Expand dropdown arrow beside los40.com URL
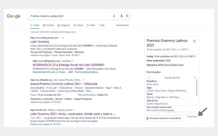 74,110
